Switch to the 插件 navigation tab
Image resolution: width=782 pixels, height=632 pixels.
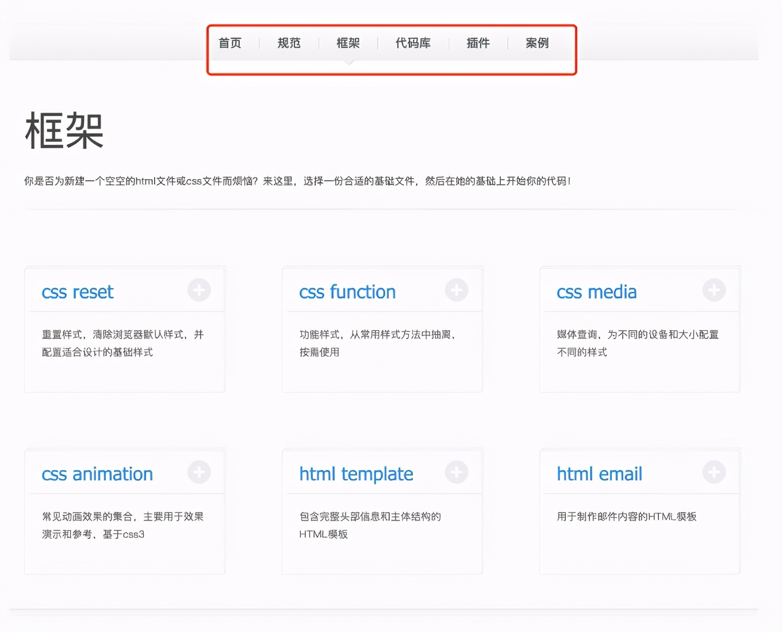(478, 43)
